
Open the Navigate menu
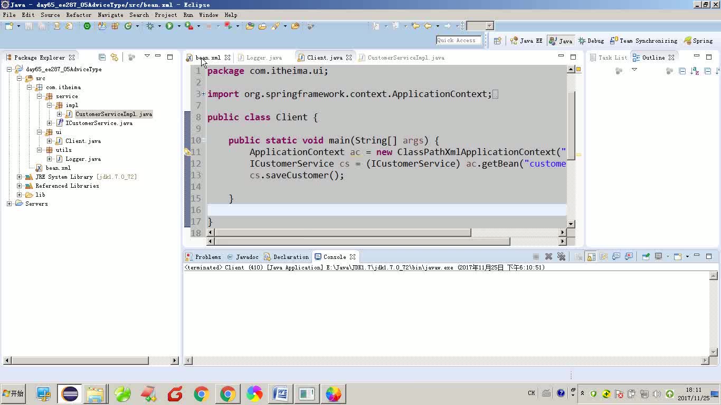click(110, 15)
